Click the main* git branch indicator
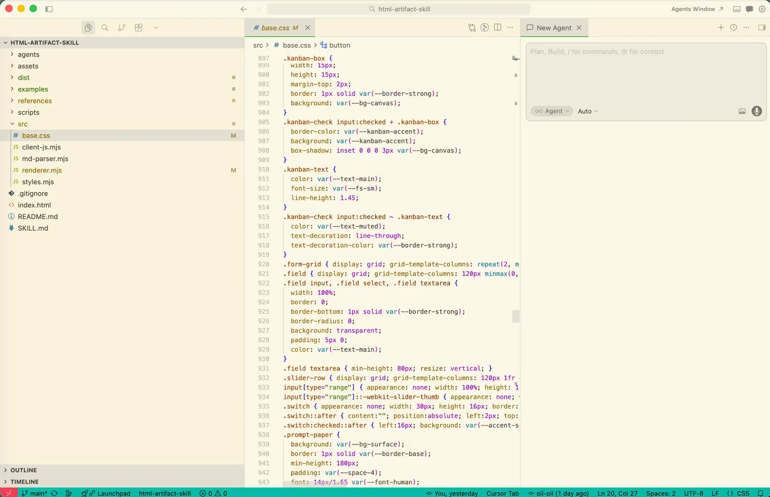770x497 pixels. click(x=35, y=493)
